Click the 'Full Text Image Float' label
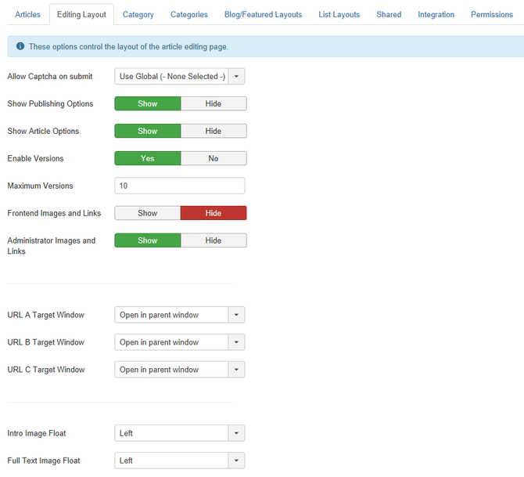This screenshot has width=524, height=477. [x=44, y=461]
